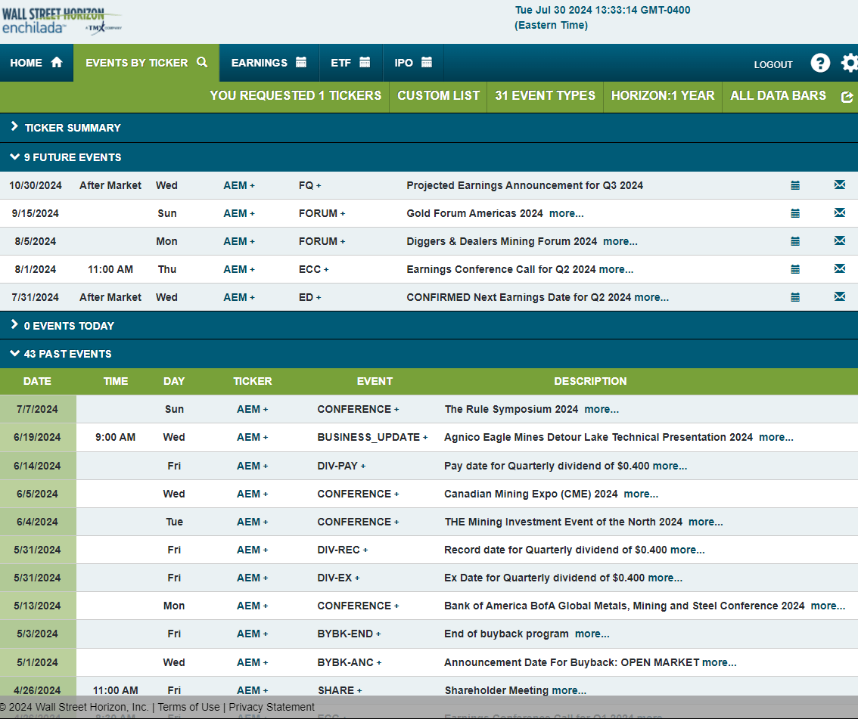Open the Earnings tab
The height and width of the screenshot is (719, 858).
(x=269, y=63)
